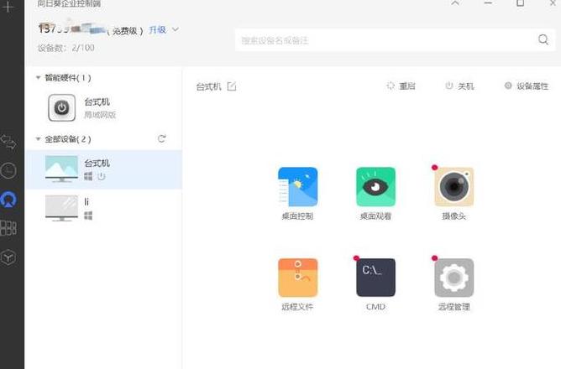
Task: Open 远程管理 remote management
Action: tap(454, 278)
